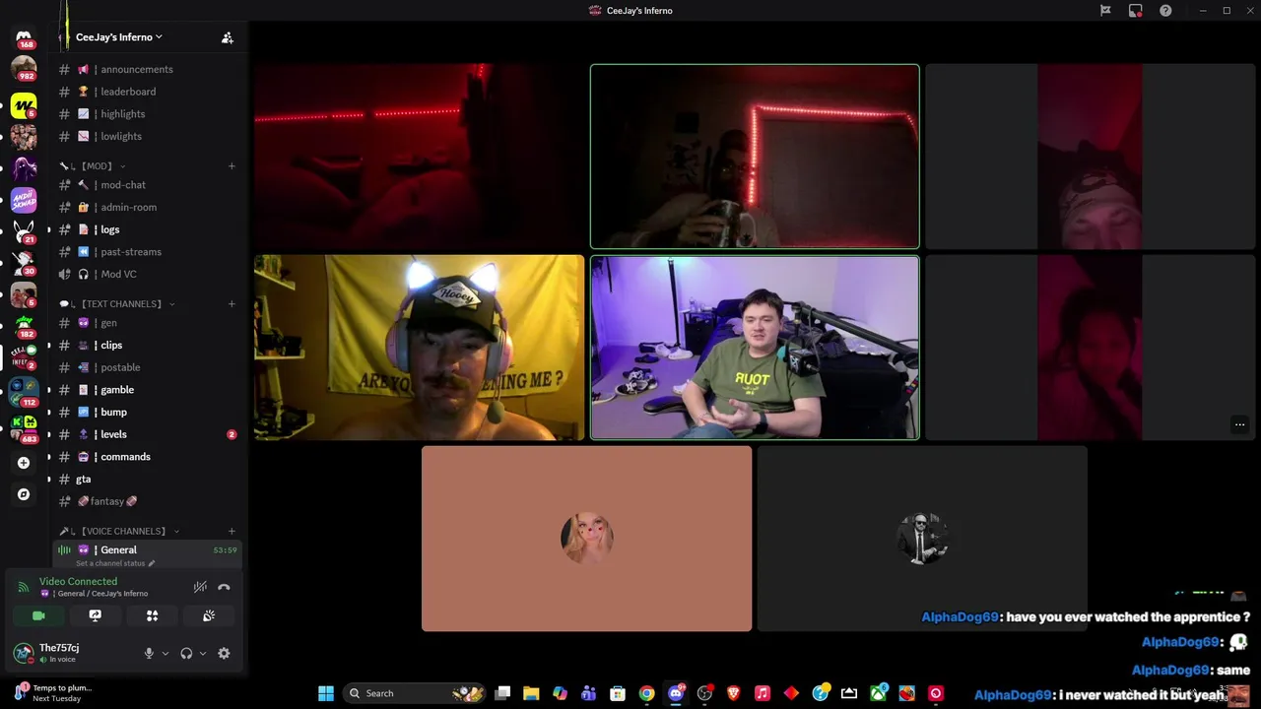
Task: Open User Settings gear
Action: point(224,653)
